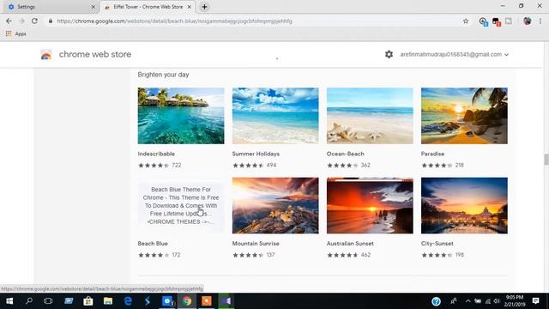The height and width of the screenshot is (309, 549).
Task: Click the address bar URL
Action: click(x=174, y=21)
